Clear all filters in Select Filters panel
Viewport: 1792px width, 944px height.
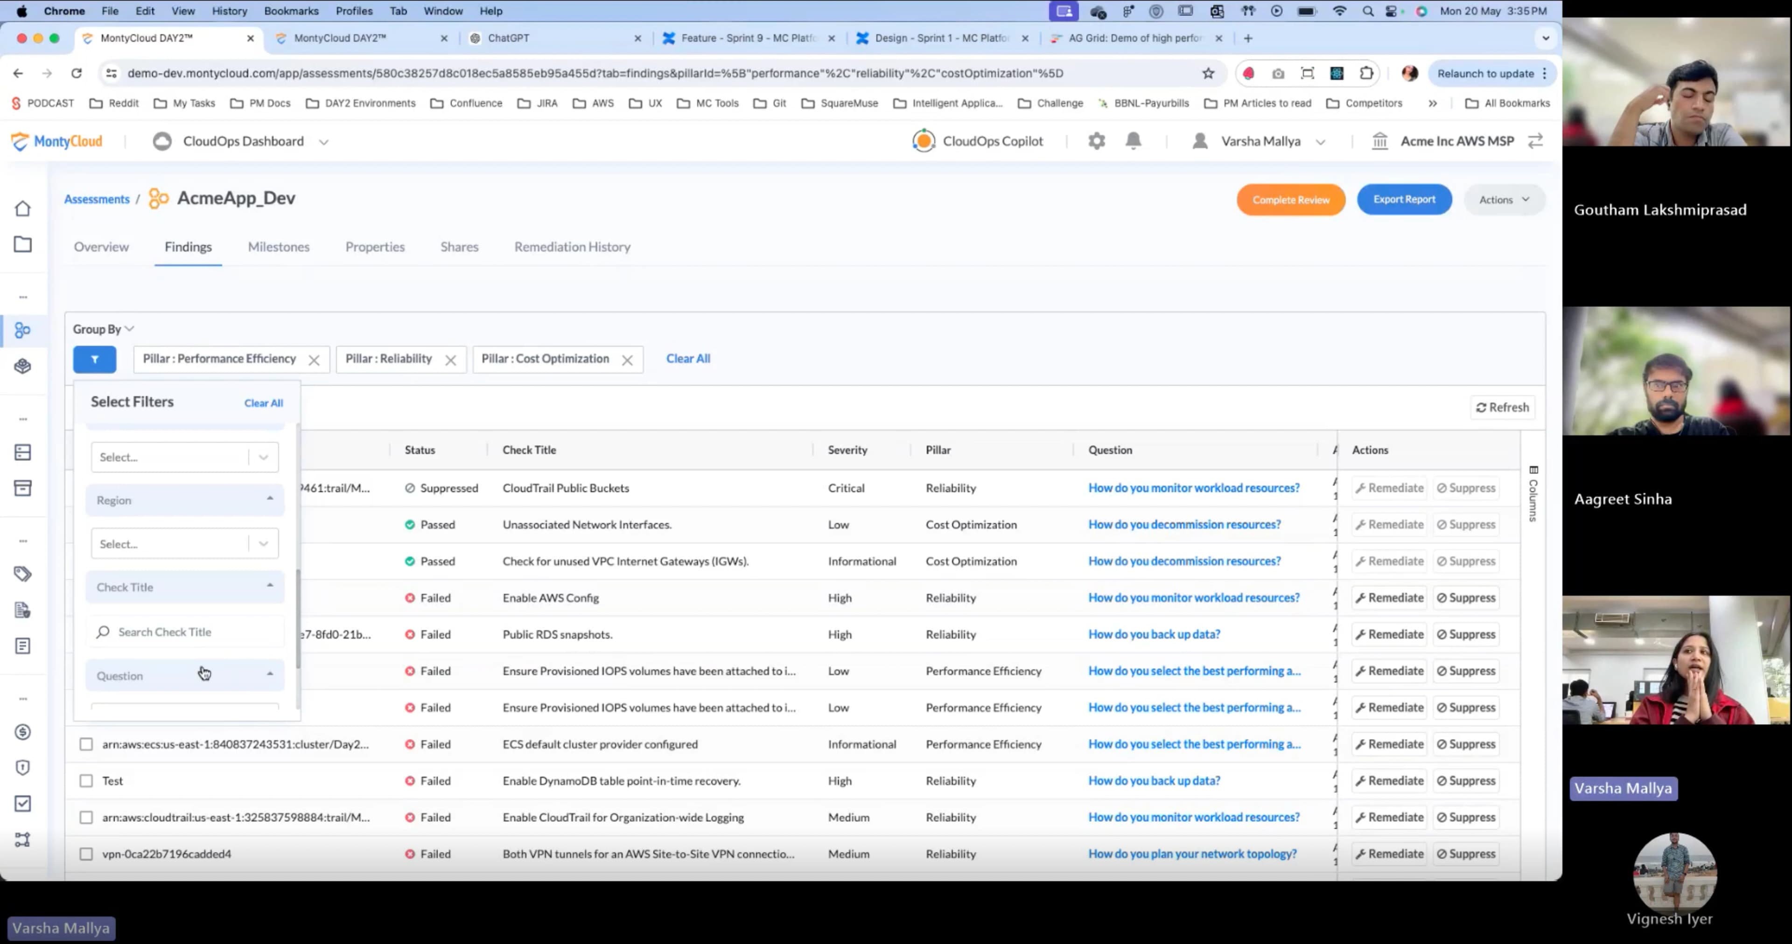click(264, 403)
